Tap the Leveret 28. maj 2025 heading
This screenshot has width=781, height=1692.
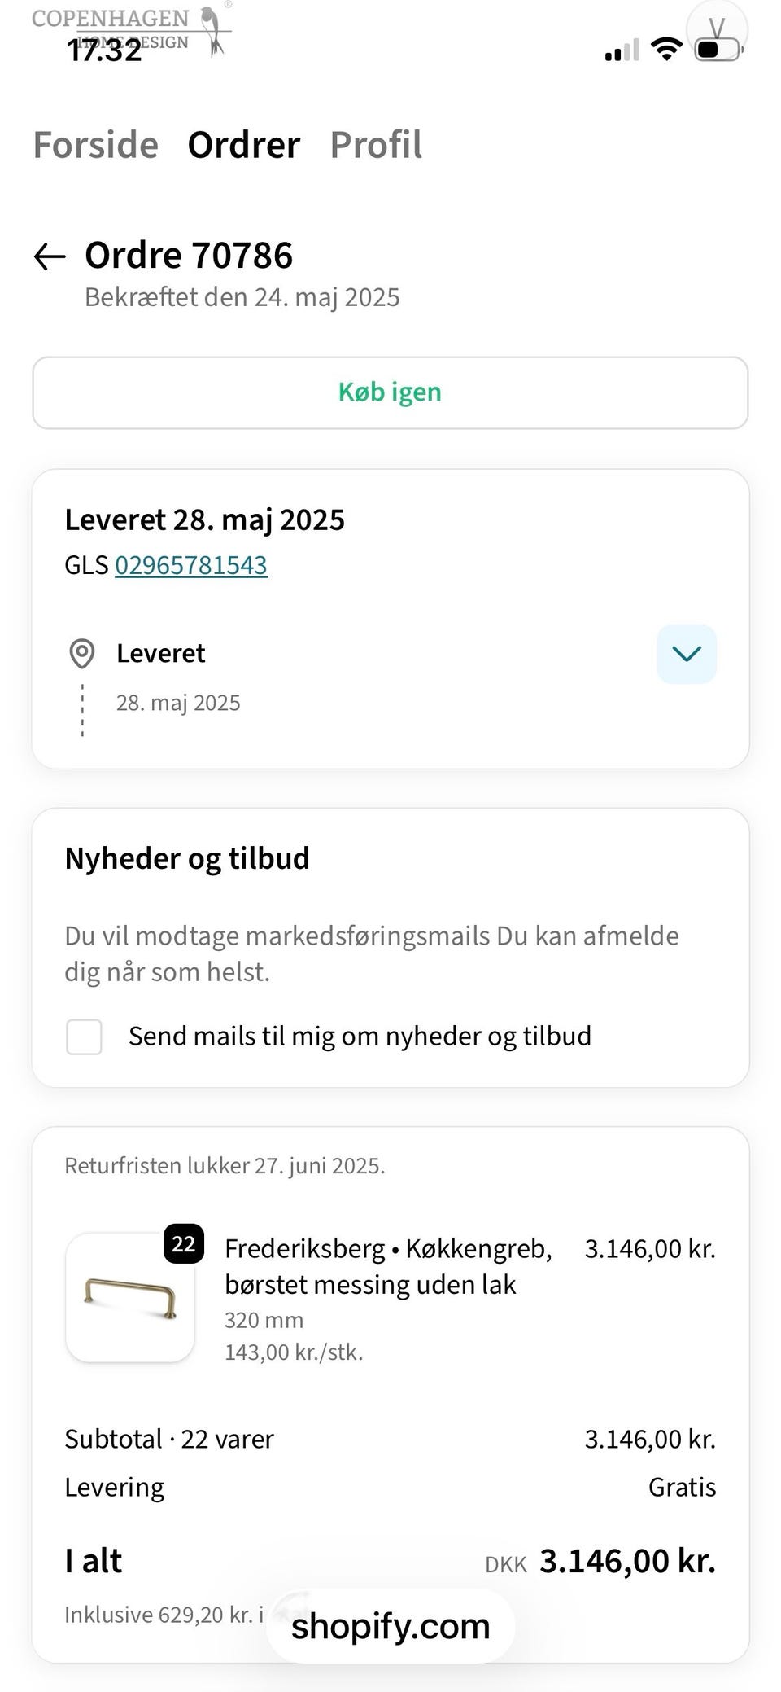point(205,520)
